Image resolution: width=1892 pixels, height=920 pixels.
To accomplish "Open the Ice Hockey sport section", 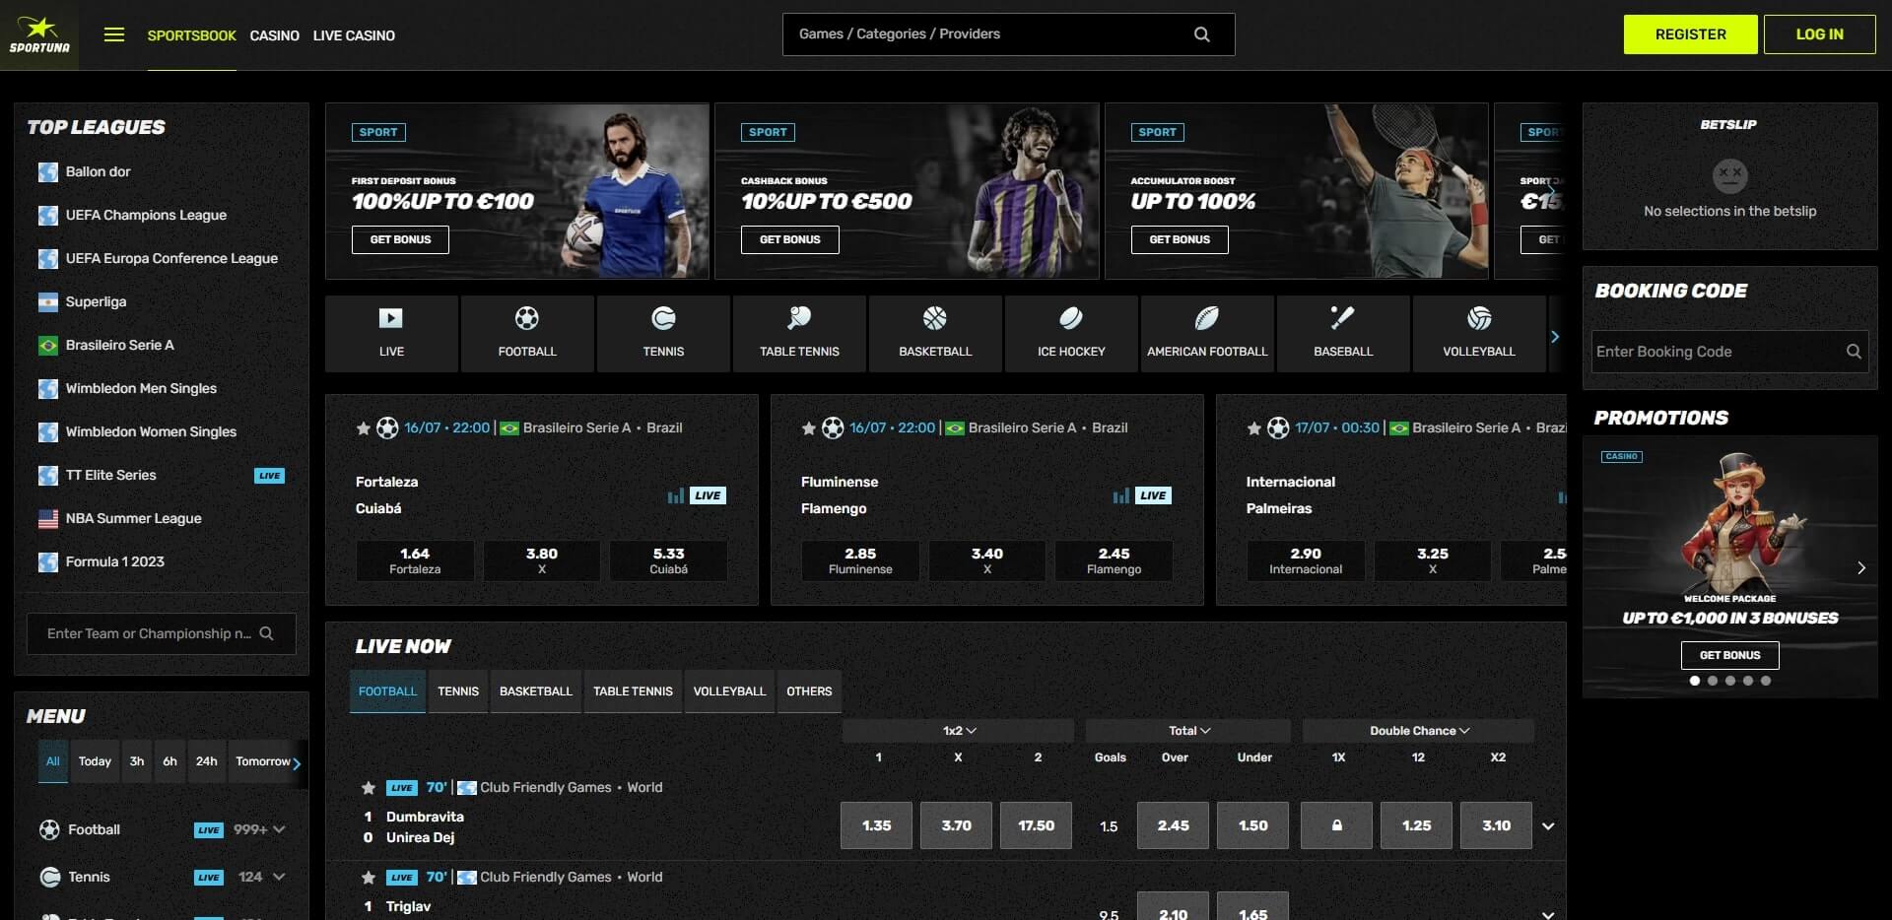I will tap(1070, 333).
